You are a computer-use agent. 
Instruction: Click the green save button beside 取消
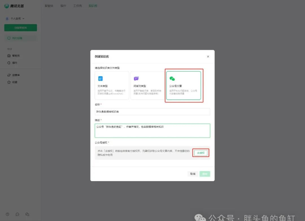(x=205, y=174)
